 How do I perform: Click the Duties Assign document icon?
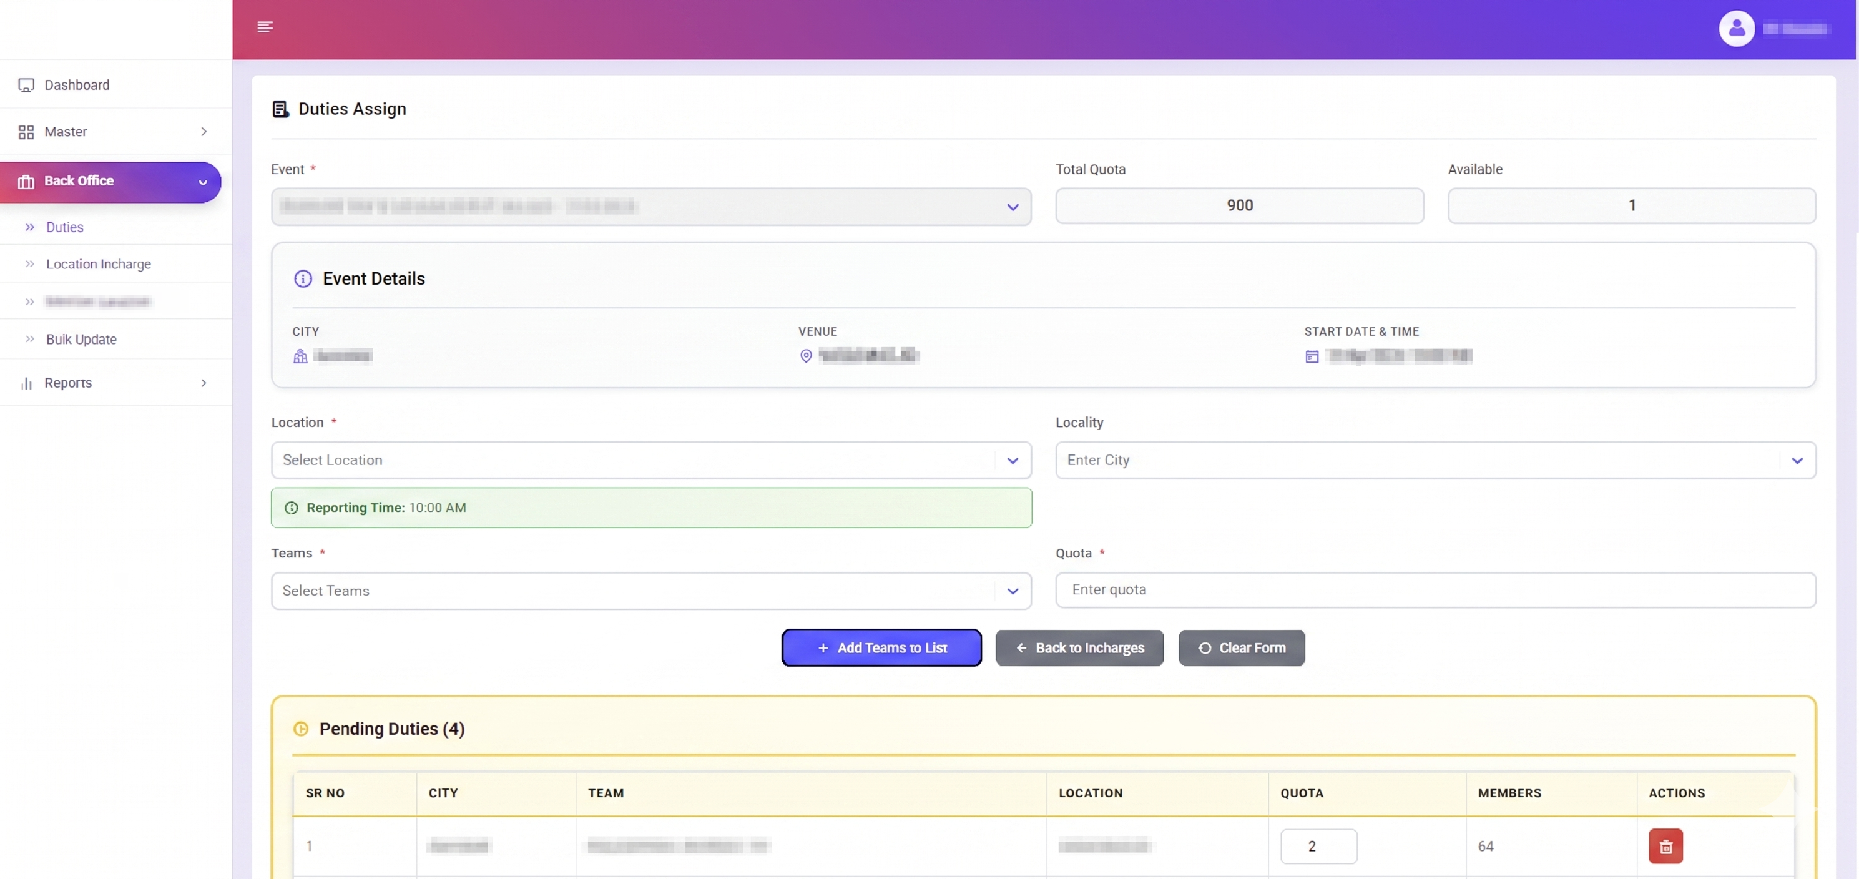[280, 109]
